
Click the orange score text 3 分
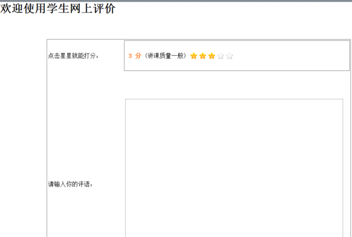click(x=135, y=56)
